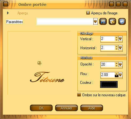Viewport: 131px width, 119px height.
Task: Open the Paramètres preset dropdown
Action: (x=96, y=21)
